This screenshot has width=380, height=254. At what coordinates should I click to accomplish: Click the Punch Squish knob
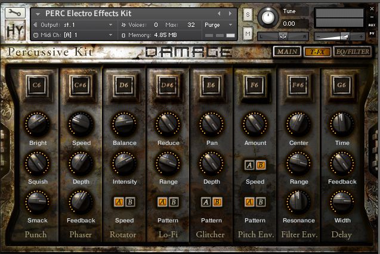[38, 163]
